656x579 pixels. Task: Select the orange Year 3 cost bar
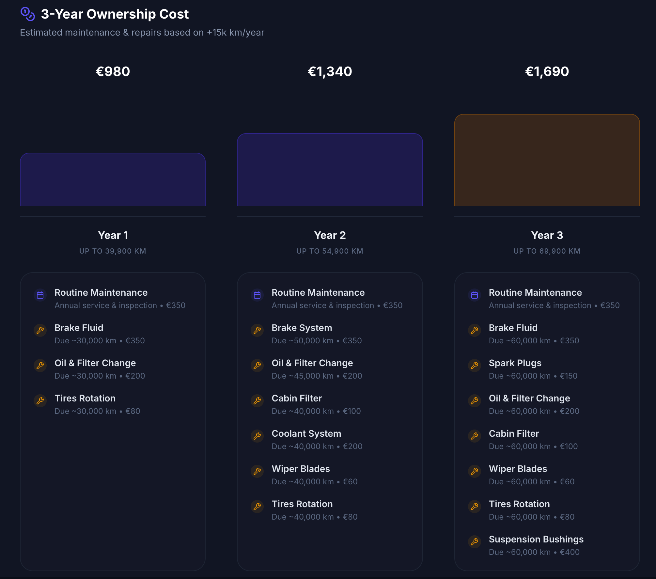click(547, 160)
